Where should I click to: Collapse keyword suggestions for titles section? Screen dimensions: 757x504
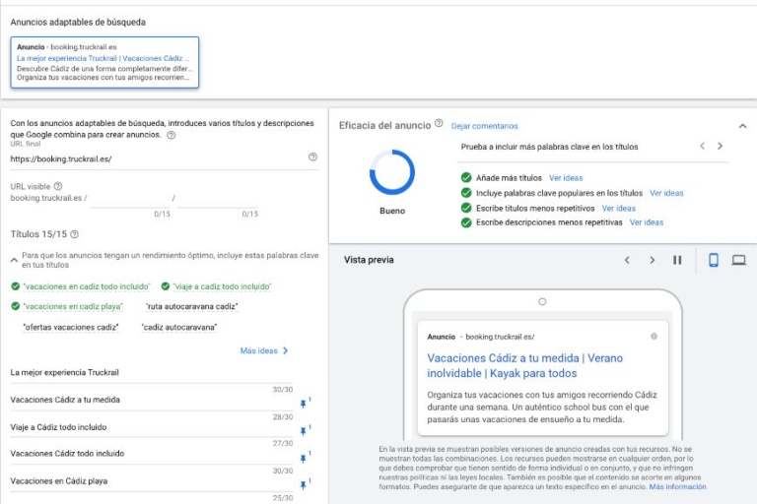14,260
